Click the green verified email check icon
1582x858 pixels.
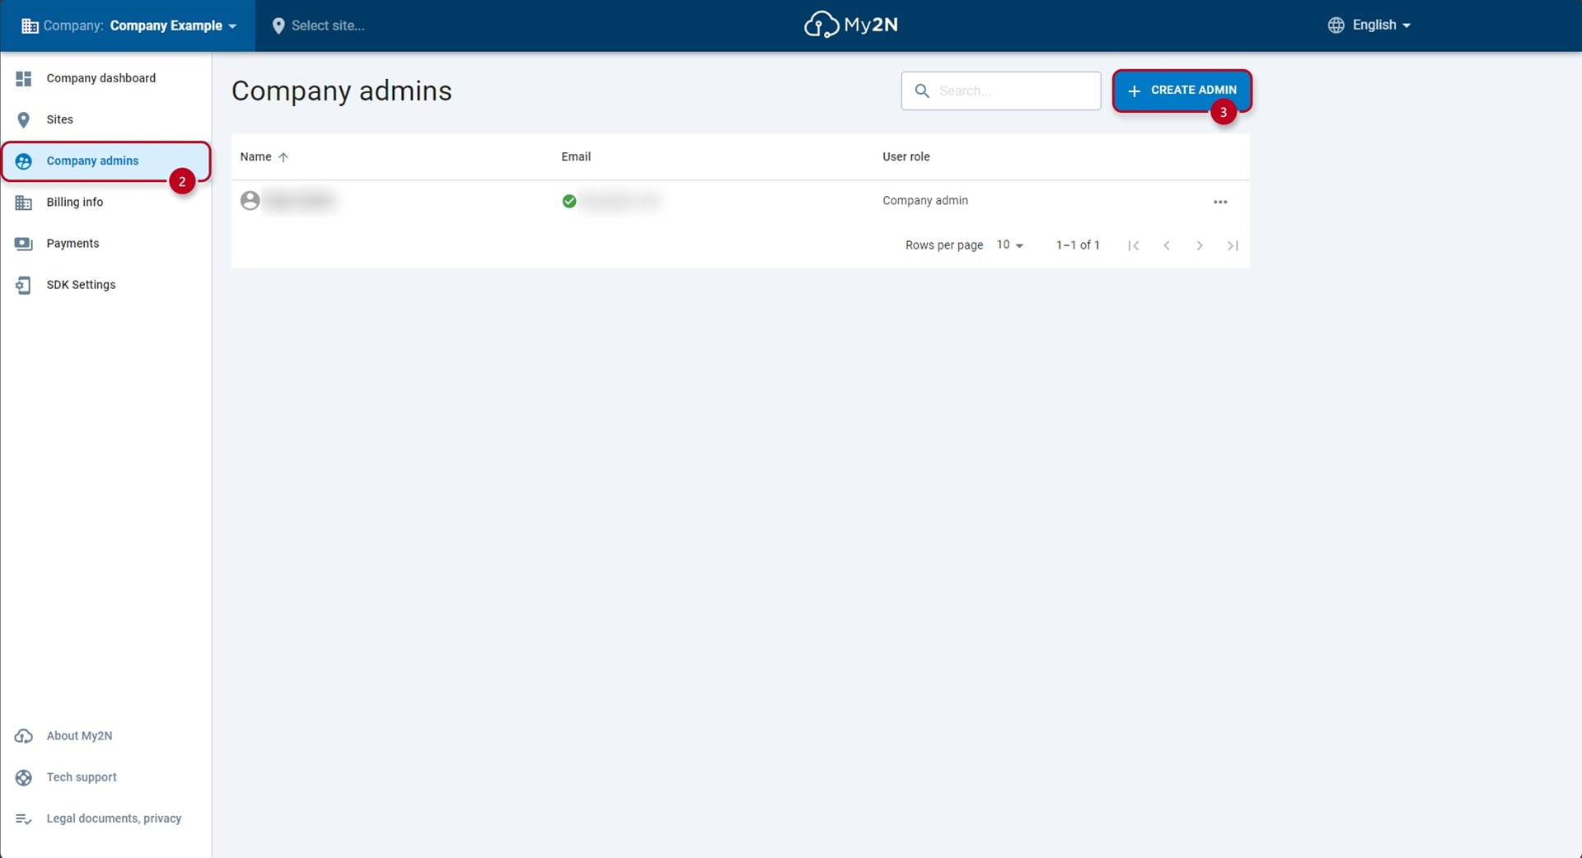pyautogui.click(x=569, y=201)
